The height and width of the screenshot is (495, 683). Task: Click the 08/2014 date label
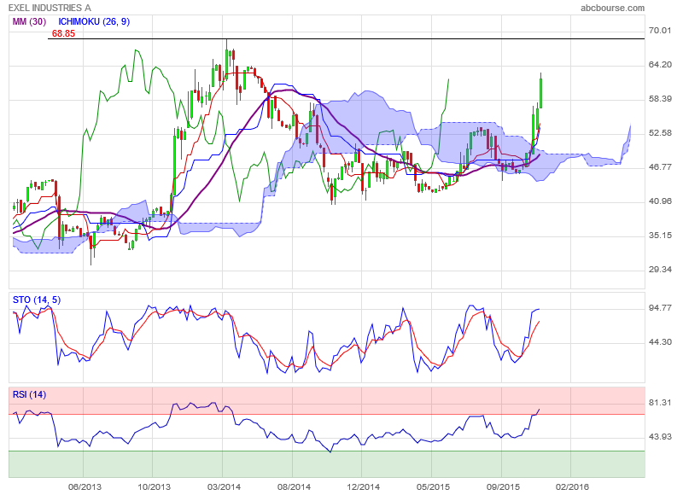294,486
